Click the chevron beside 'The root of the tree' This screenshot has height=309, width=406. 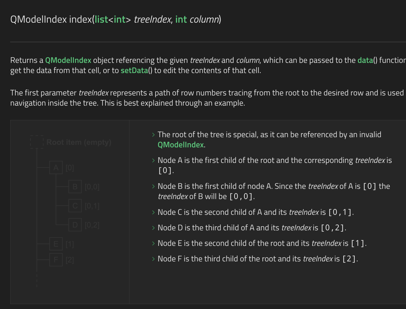(x=153, y=135)
